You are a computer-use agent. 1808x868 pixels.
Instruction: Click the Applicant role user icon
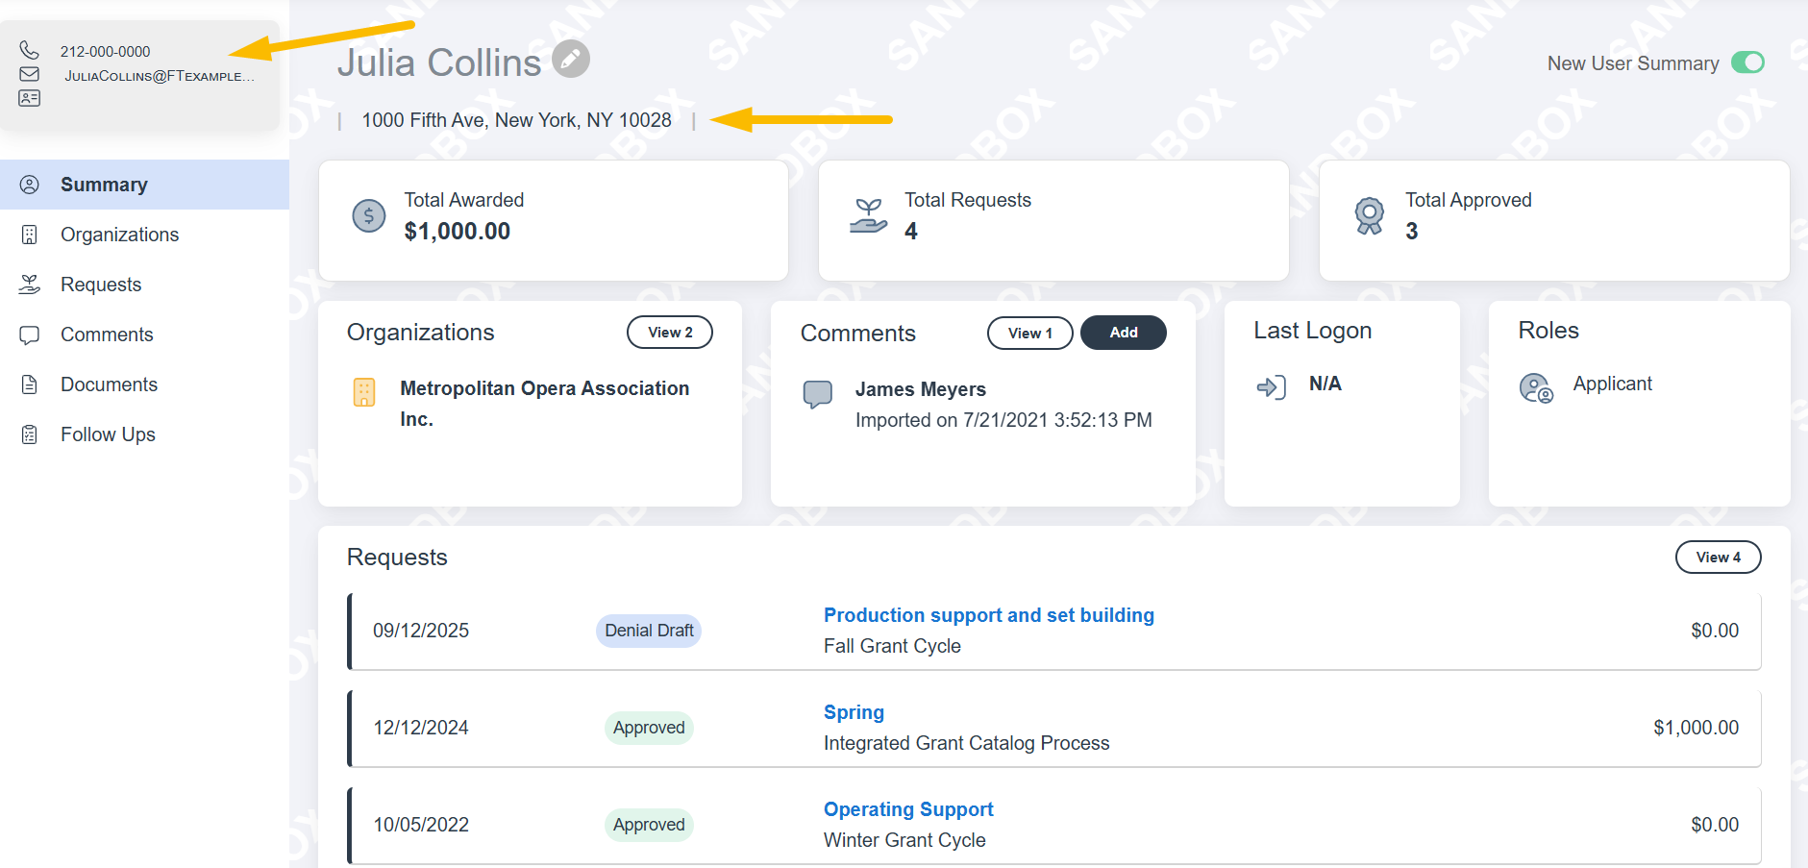click(x=1536, y=388)
